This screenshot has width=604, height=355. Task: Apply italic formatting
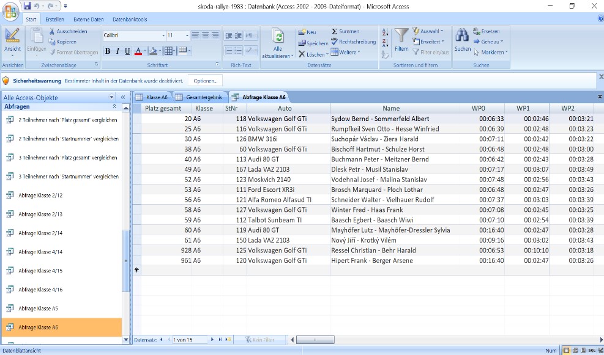pyautogui.click(x=117, y=51)
